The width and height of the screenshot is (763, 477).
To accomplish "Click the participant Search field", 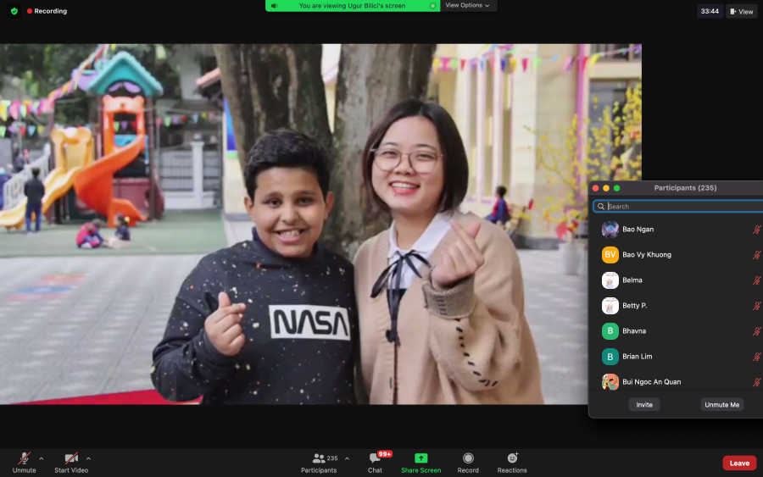I will [x=677, y=206].
